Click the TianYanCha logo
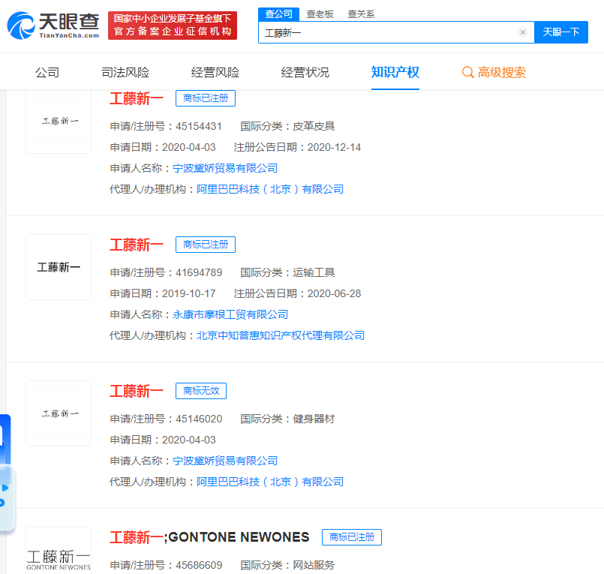604x574 pixels. coord(53,25)
